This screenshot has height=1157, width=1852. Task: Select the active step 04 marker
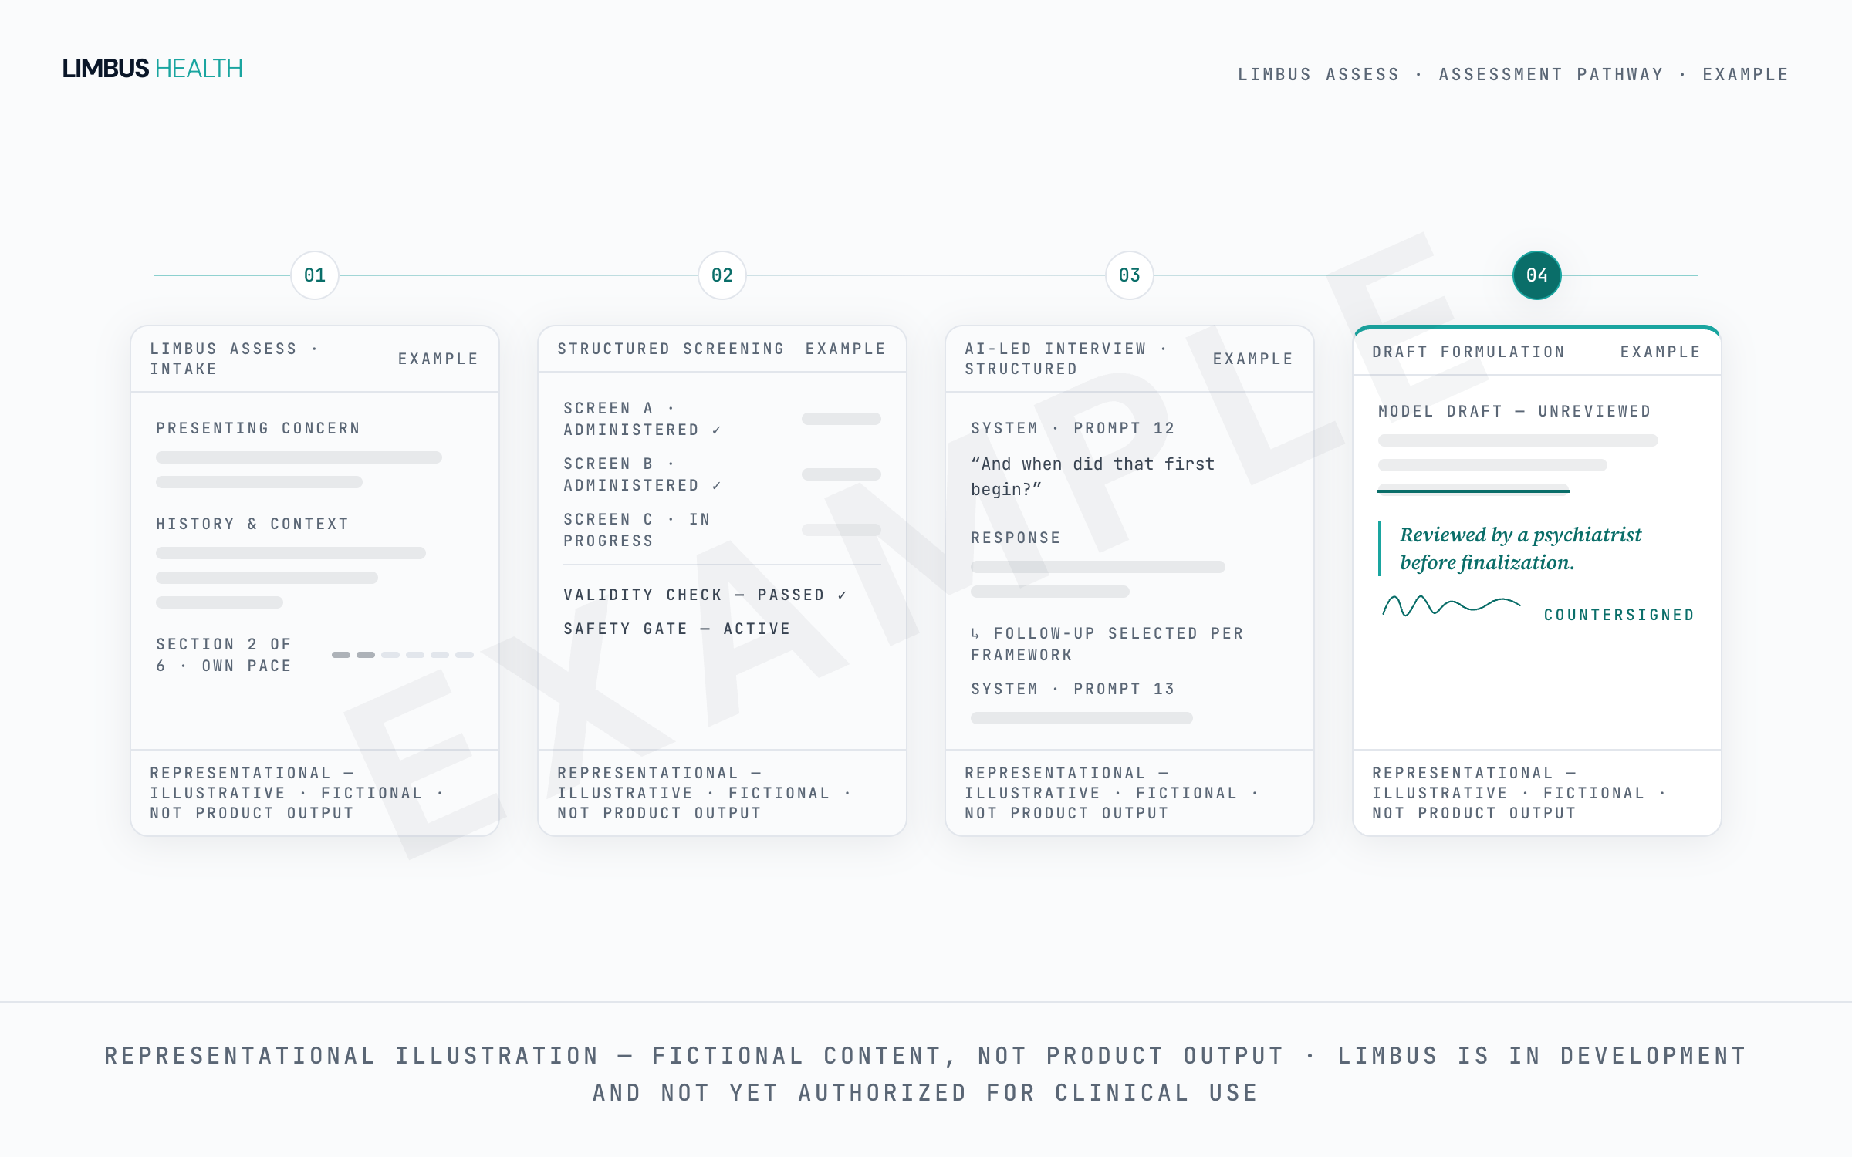coord(1537,275)
